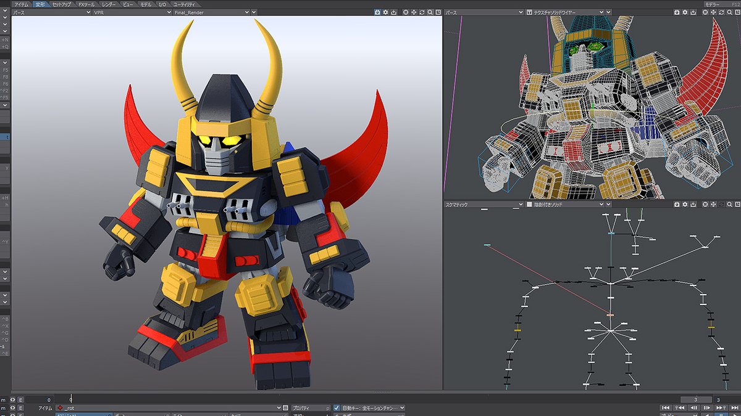This screenshot has width=741, height=416.
Task: Click the gear options icon in the schematic viewport header
Action: tap(685, 204)
